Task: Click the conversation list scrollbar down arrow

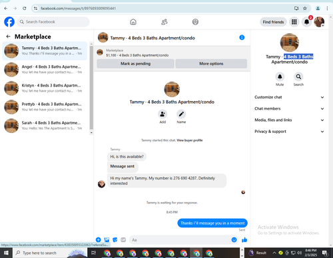Action: point(91,132)
